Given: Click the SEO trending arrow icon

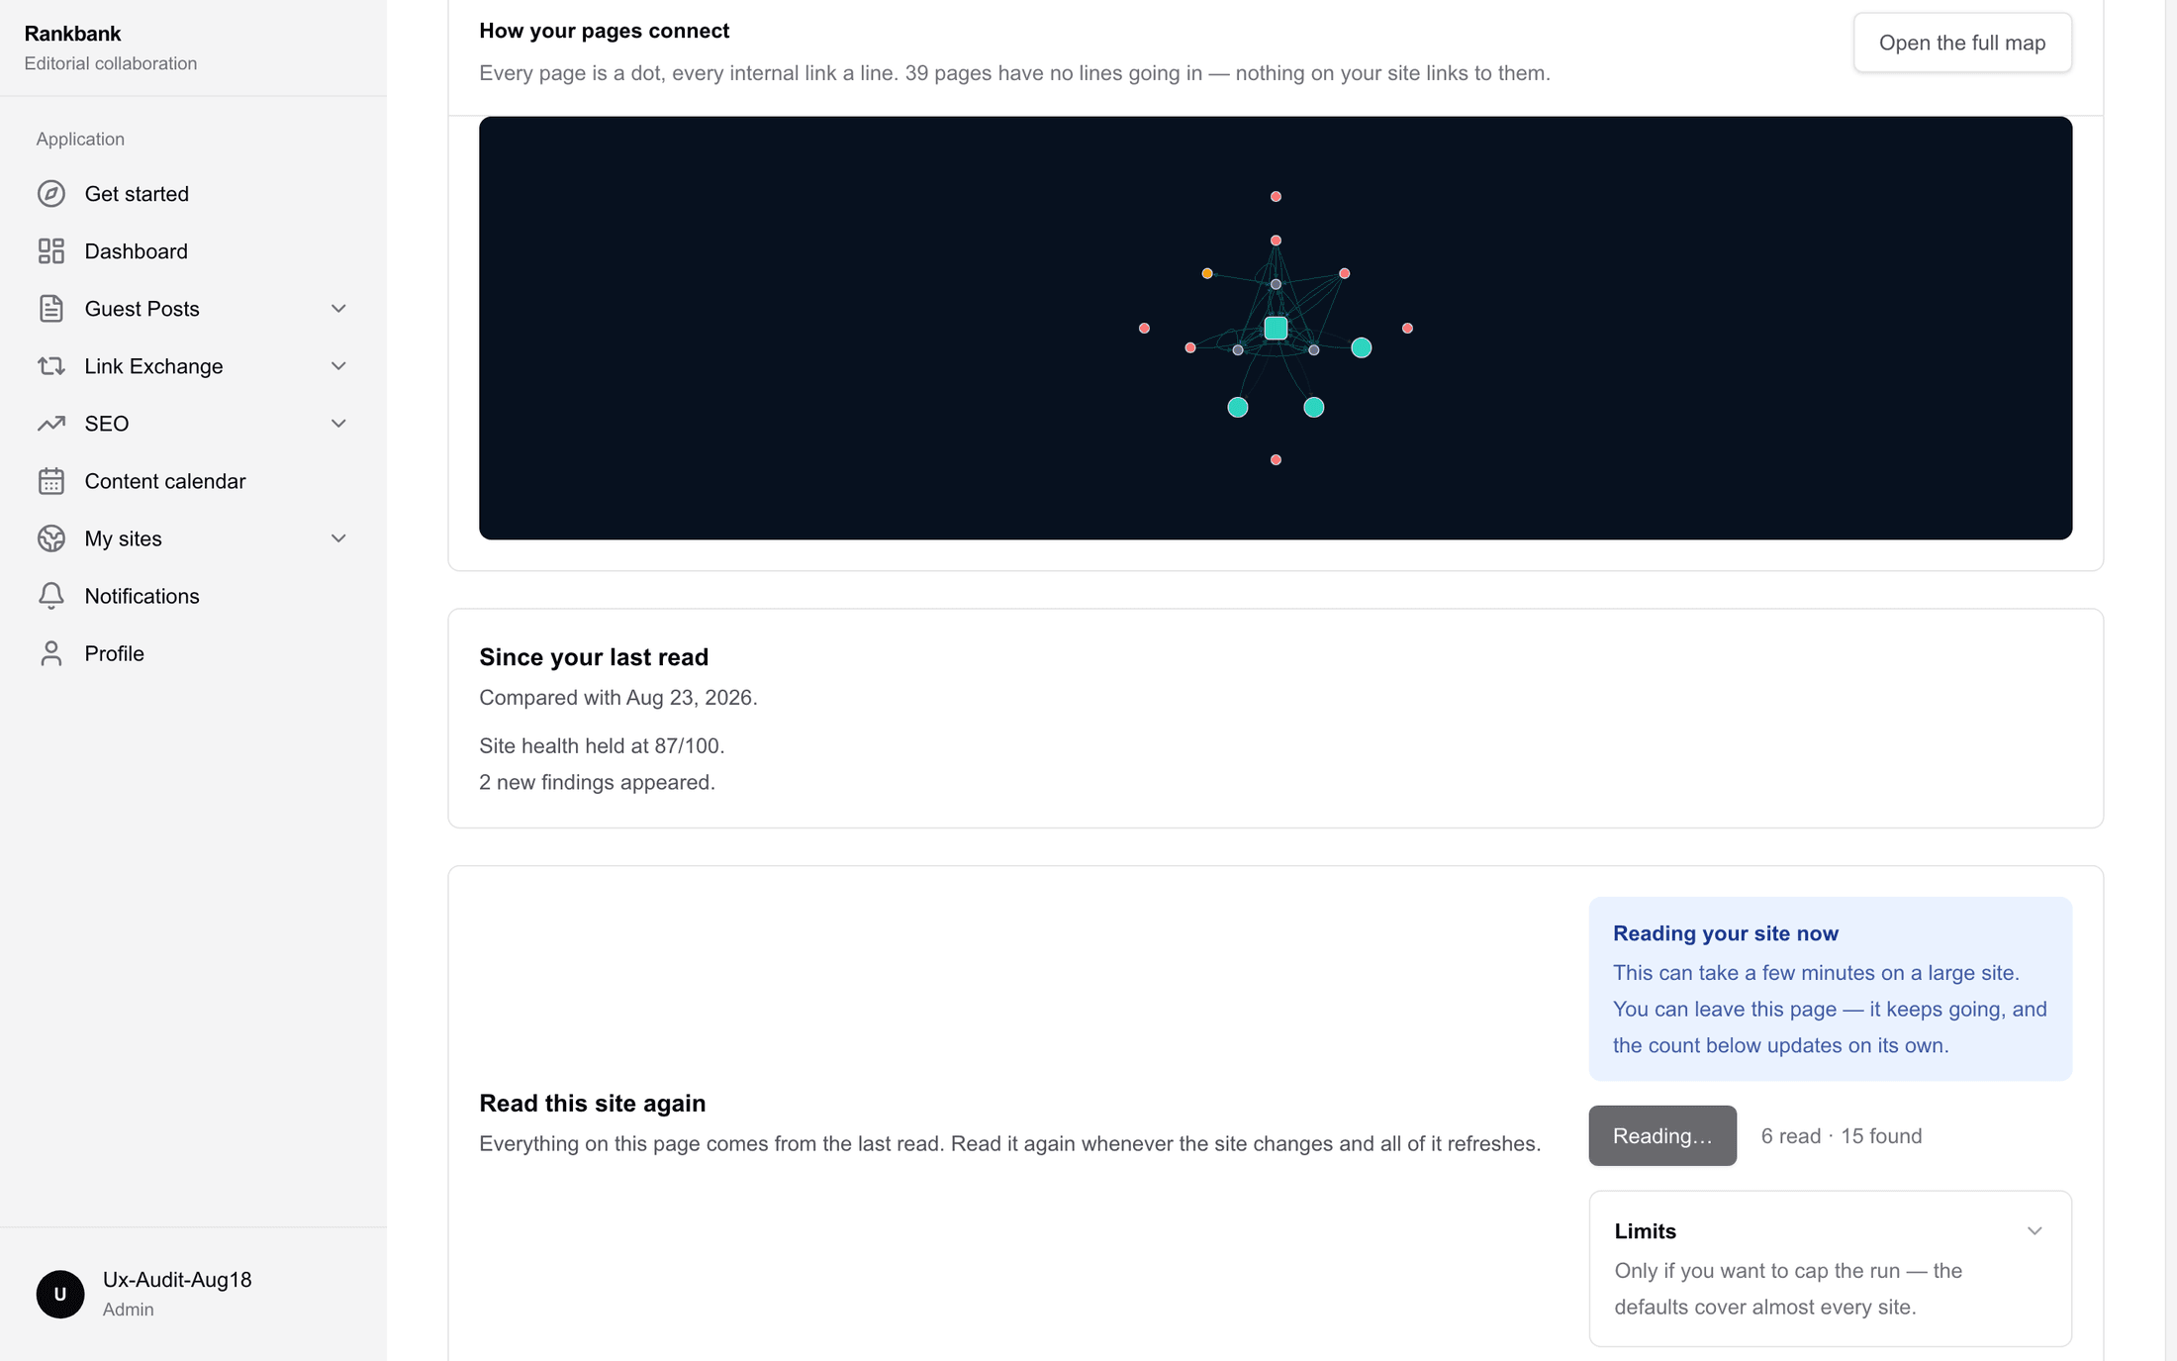Looking at the screenshot, I should pyautogui.click(x=51, y=424).
